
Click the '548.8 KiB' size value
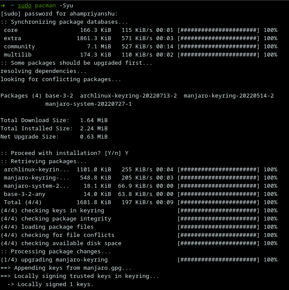96,178
